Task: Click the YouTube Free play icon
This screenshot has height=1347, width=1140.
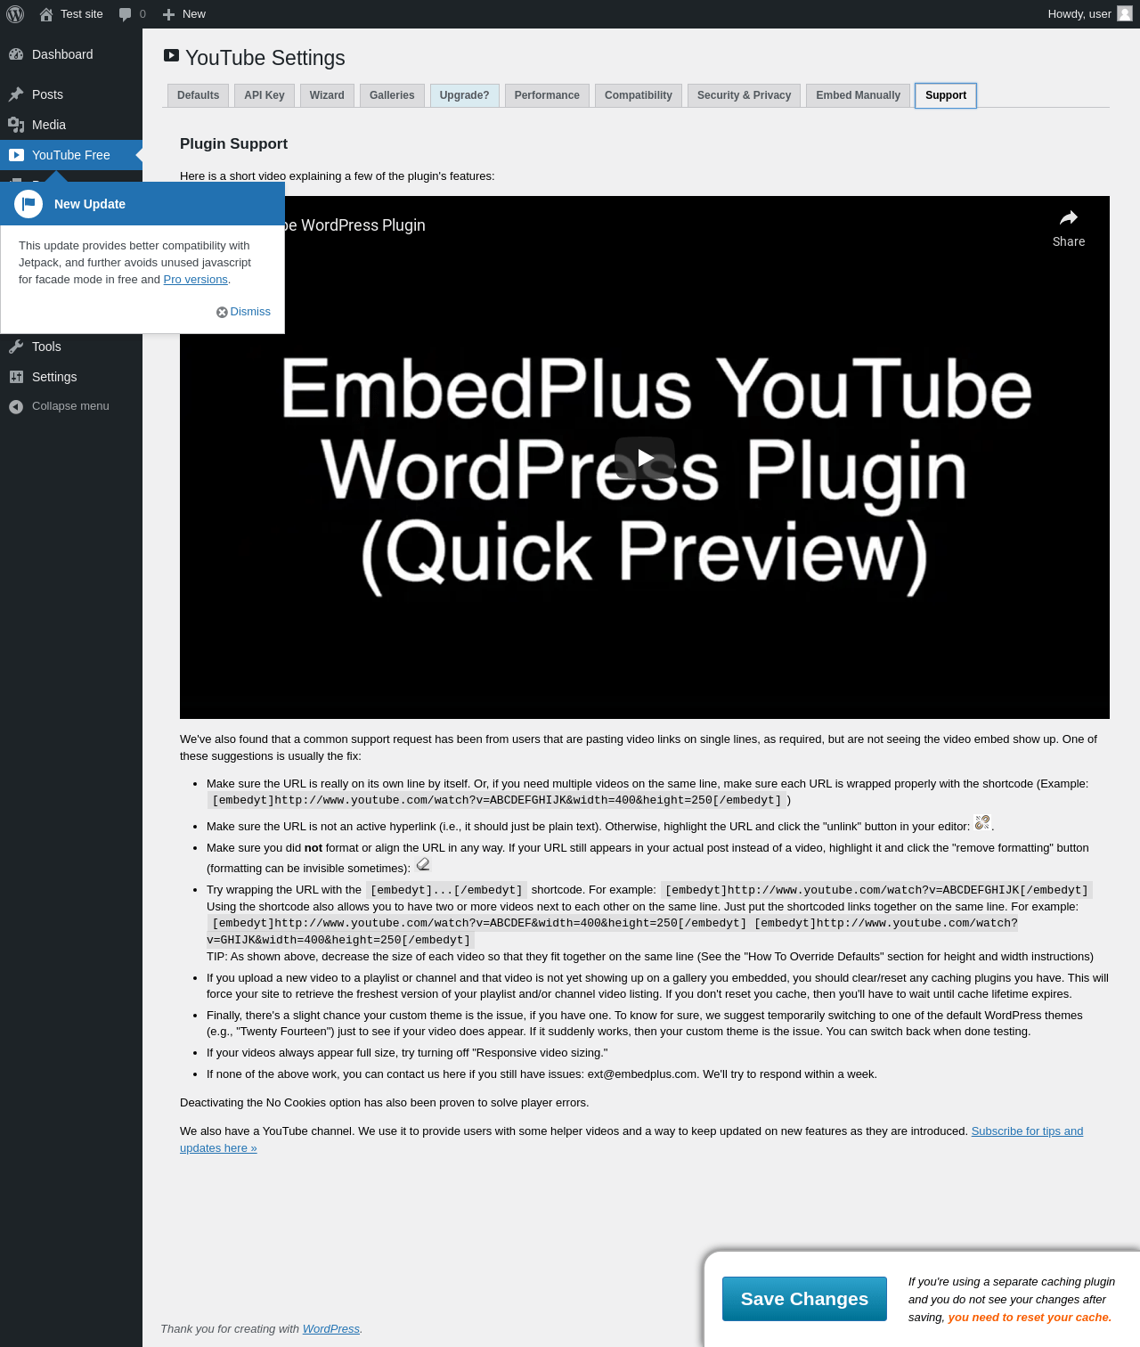Action: (16, 155)
